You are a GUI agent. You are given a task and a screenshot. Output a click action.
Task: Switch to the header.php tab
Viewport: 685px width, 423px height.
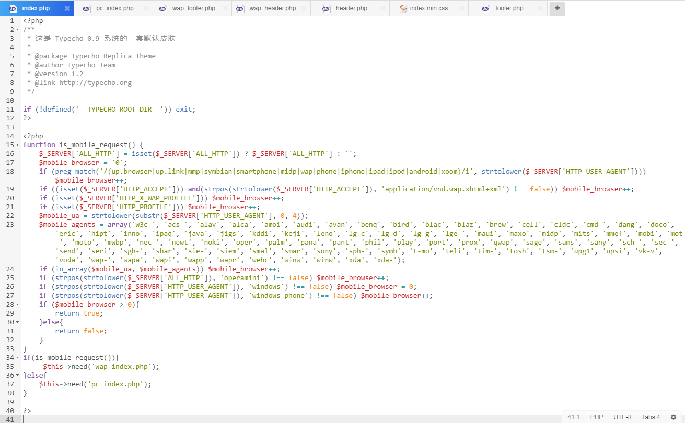click(x=350, y=8)
